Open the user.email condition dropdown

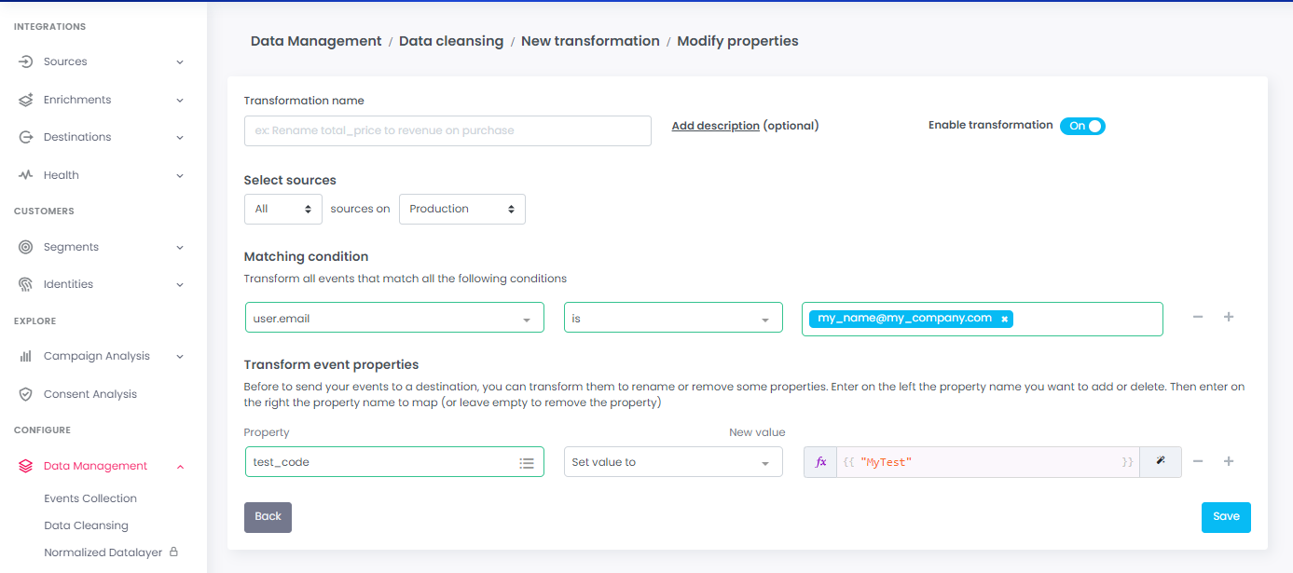[x=394, y=319]
